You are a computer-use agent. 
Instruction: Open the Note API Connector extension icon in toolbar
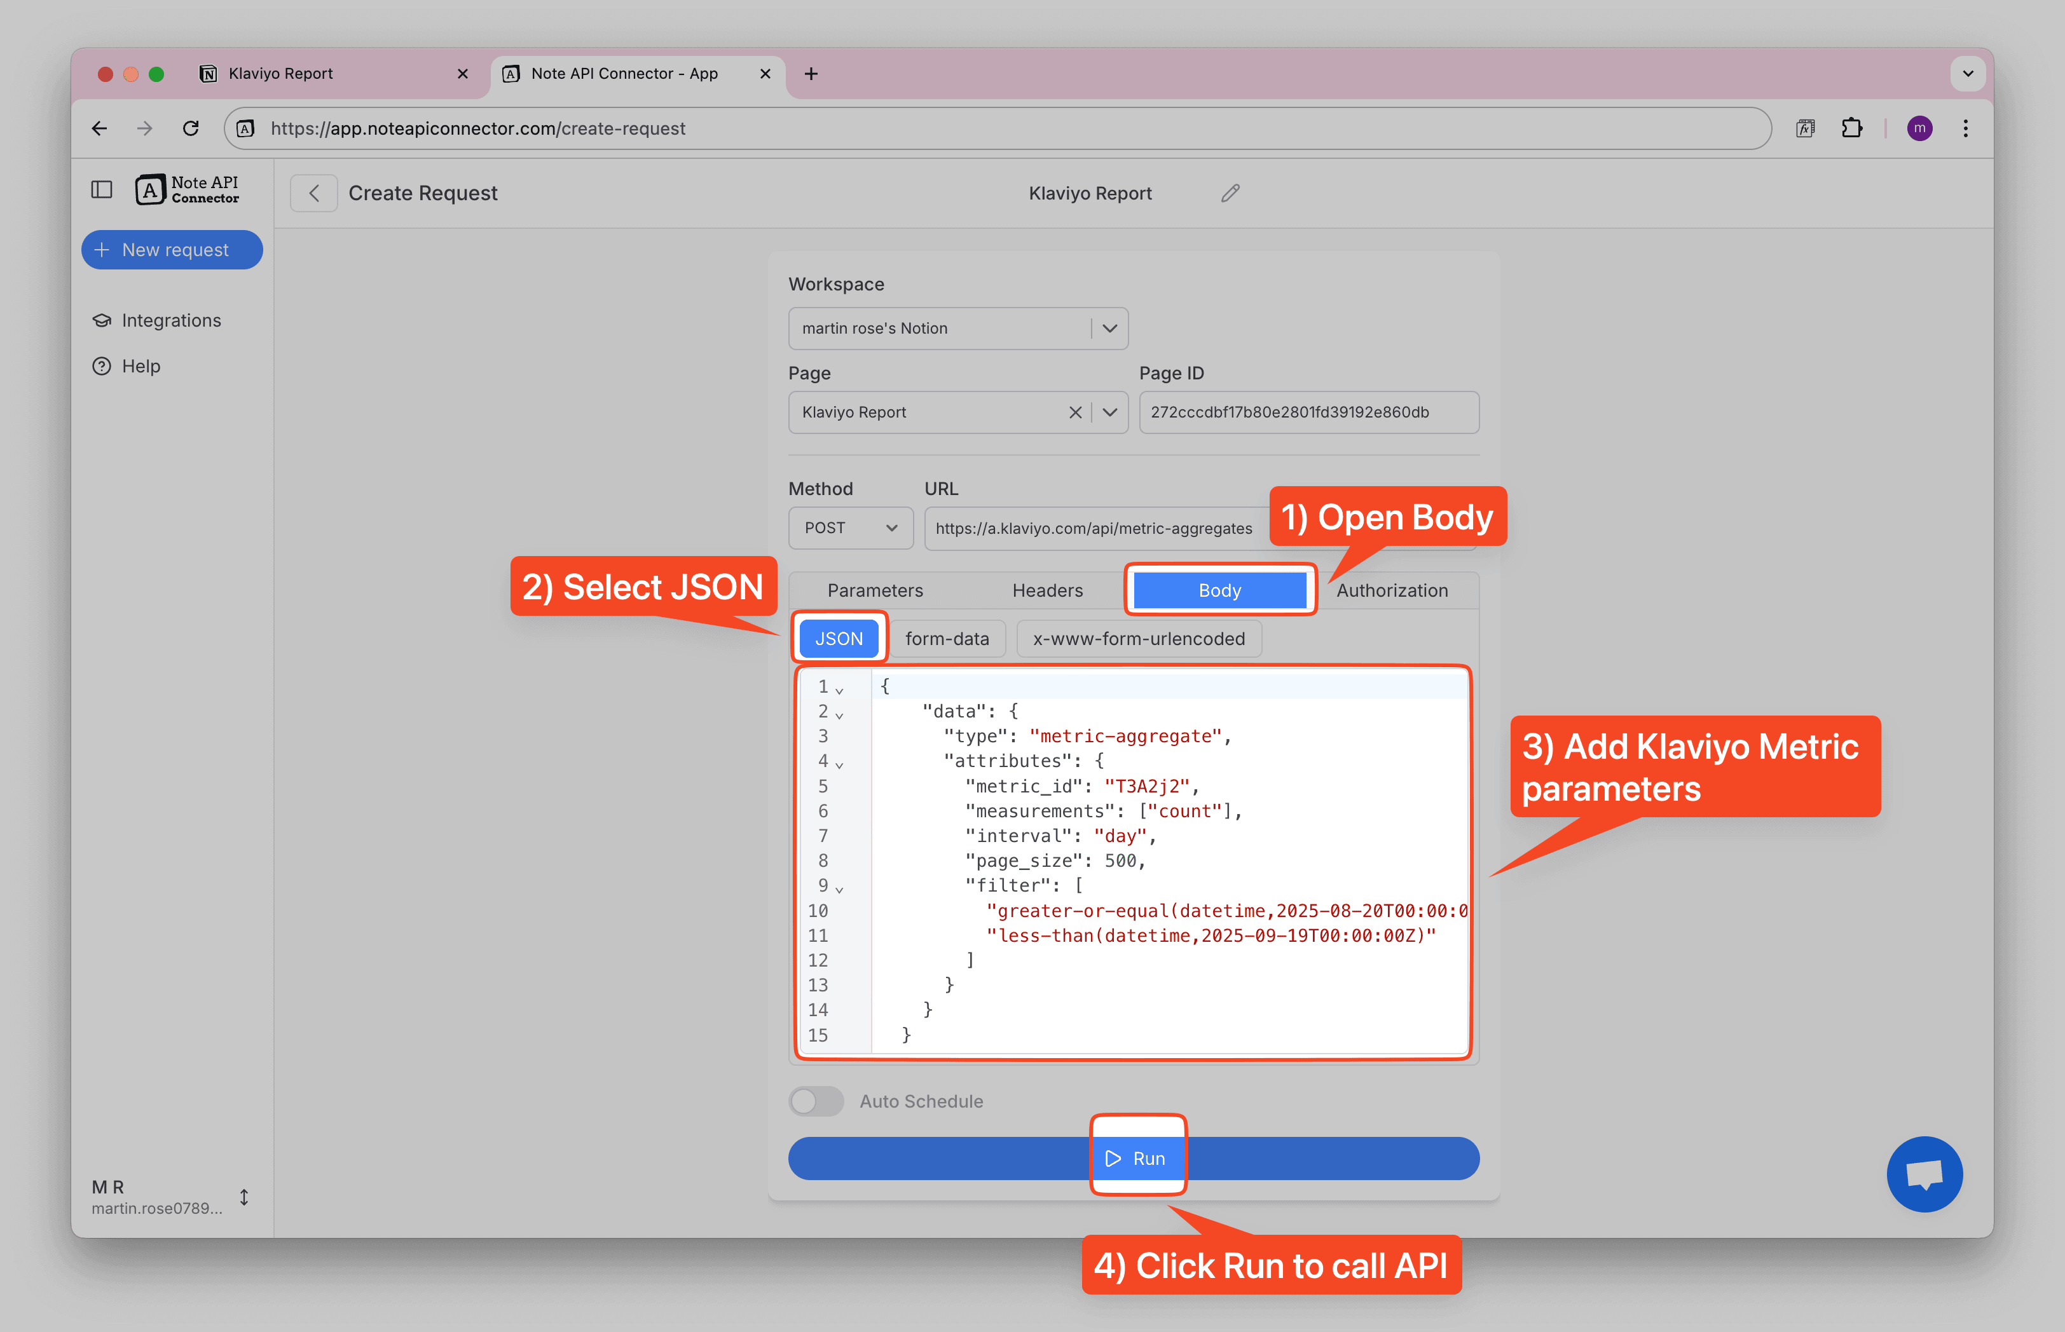(x=1804, y=128)
